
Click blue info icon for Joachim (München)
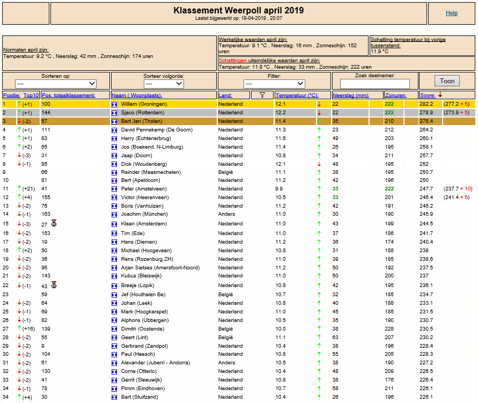(x=114, y=214)
